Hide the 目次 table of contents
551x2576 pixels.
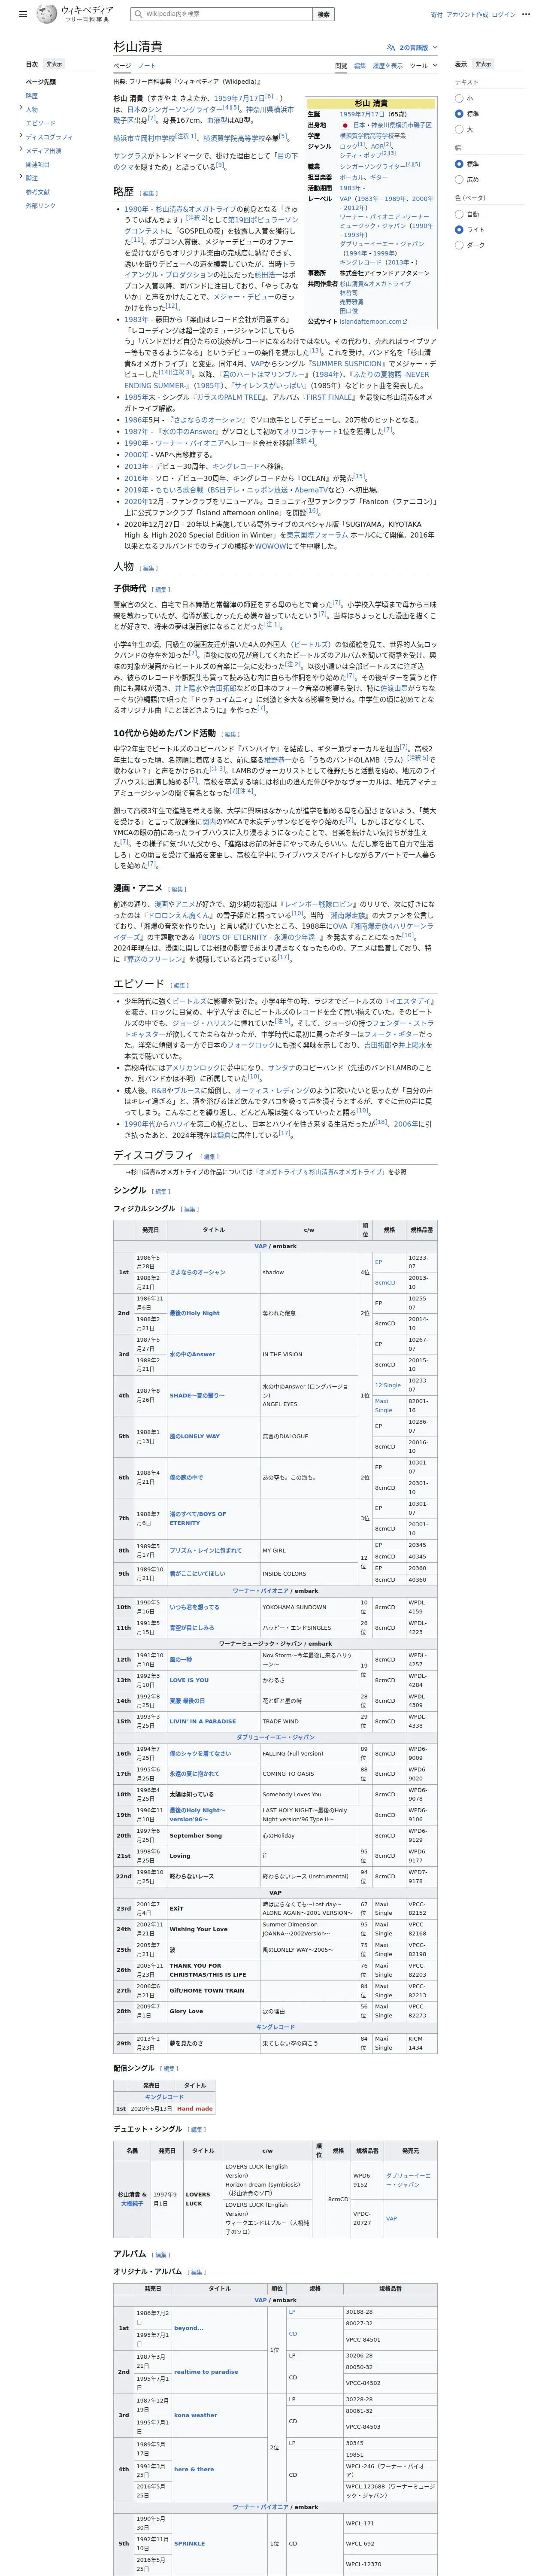pos(54,64)
